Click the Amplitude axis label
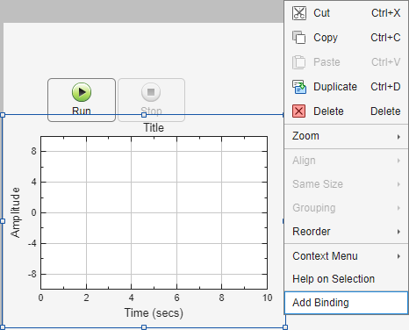 [15, 212]
